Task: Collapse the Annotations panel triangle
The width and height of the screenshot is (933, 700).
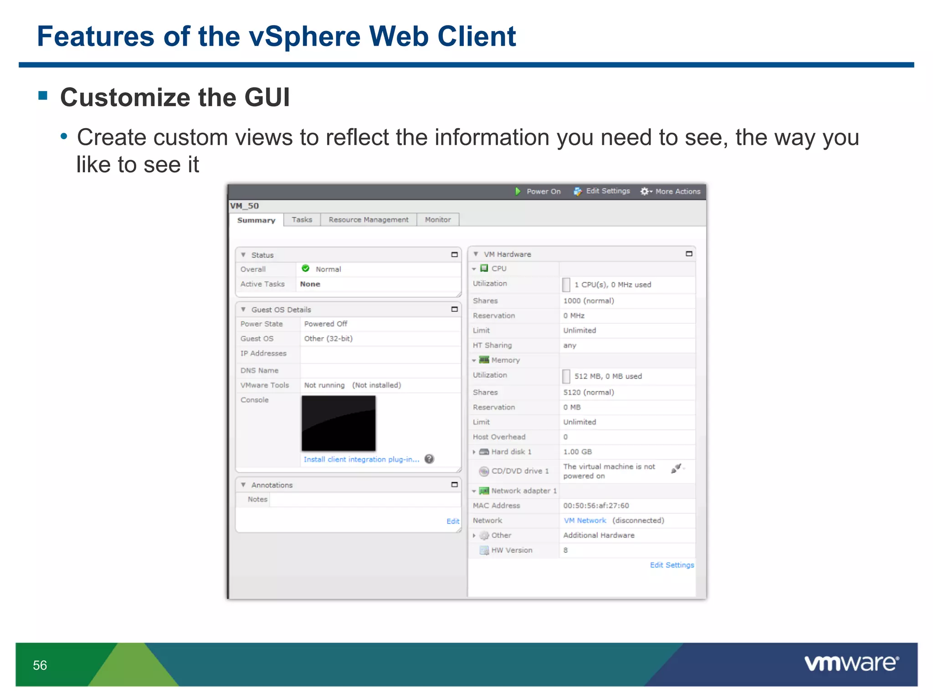Action: coord(243,485)
